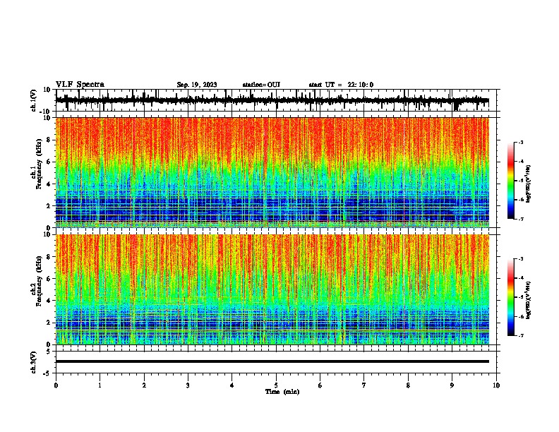Click the "Time (min)" axis label
Screen dimensions: 559x432
point(282,392)
